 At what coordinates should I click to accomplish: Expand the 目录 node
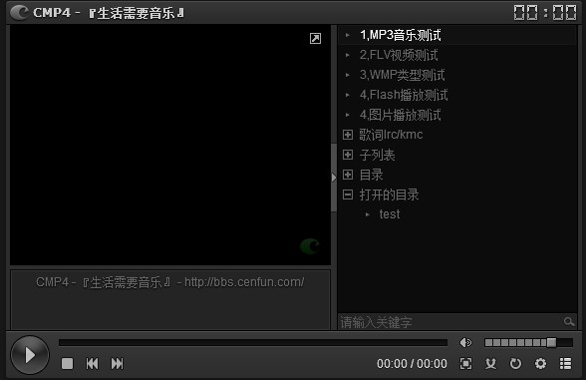348,175
